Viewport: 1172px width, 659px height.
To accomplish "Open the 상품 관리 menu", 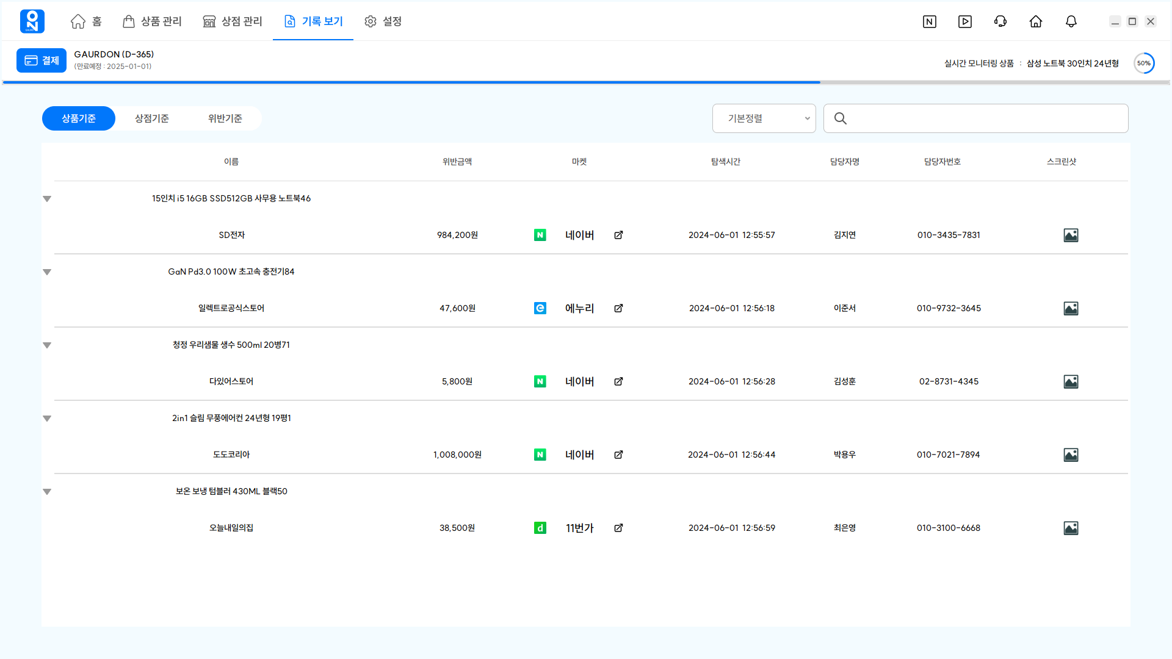I will click(152, 21).
